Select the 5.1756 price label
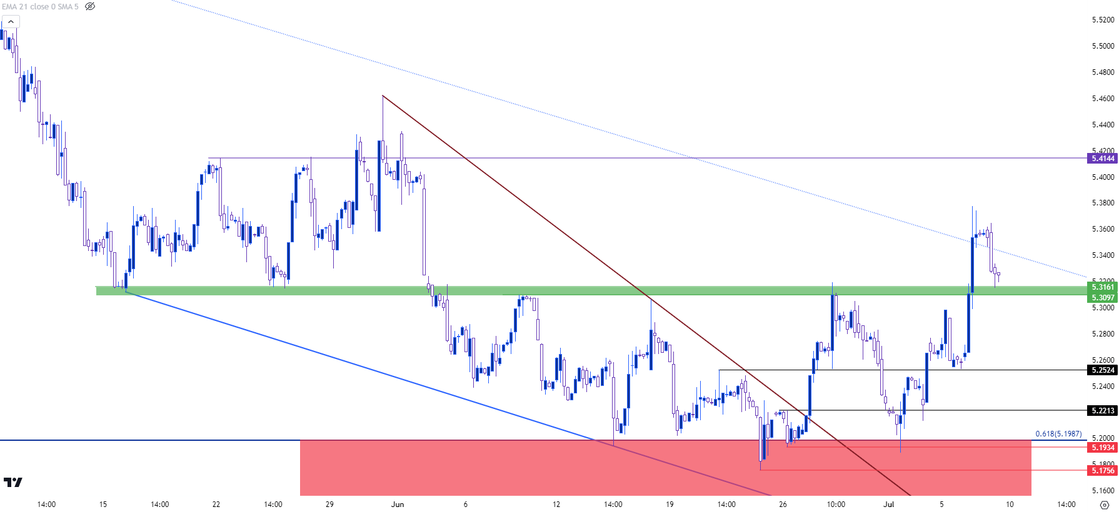This screenshot has height=512, width=1119. 1103,471
